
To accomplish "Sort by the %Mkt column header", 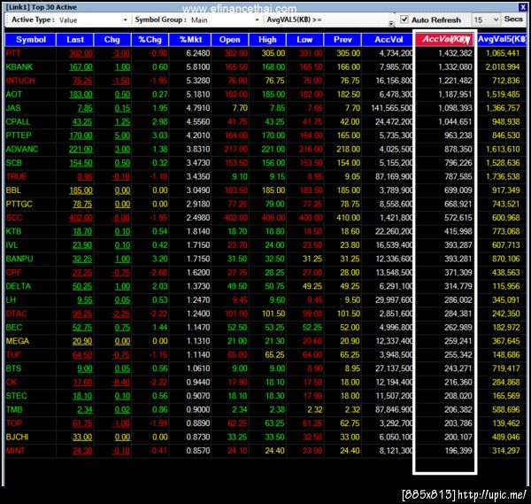I will pyautogui.click(x=190, y=40).
